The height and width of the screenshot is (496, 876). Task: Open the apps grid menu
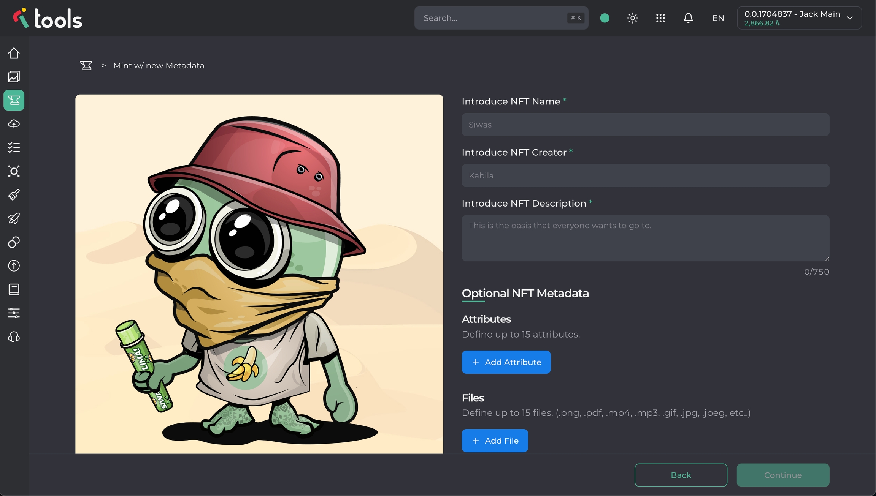click(660, 18)
